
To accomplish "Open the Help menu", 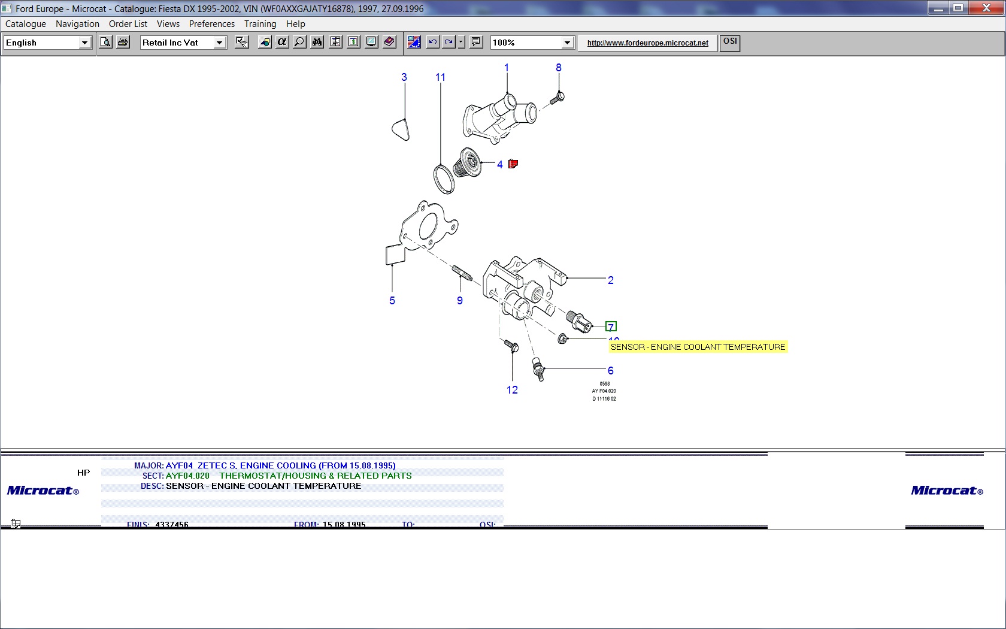I will click(x=296, y=24).
